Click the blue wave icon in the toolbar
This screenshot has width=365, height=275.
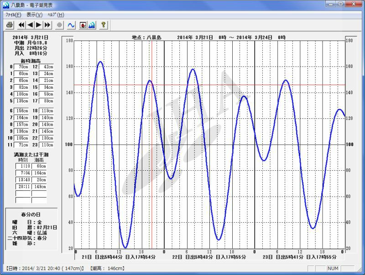tap(92, 25)
